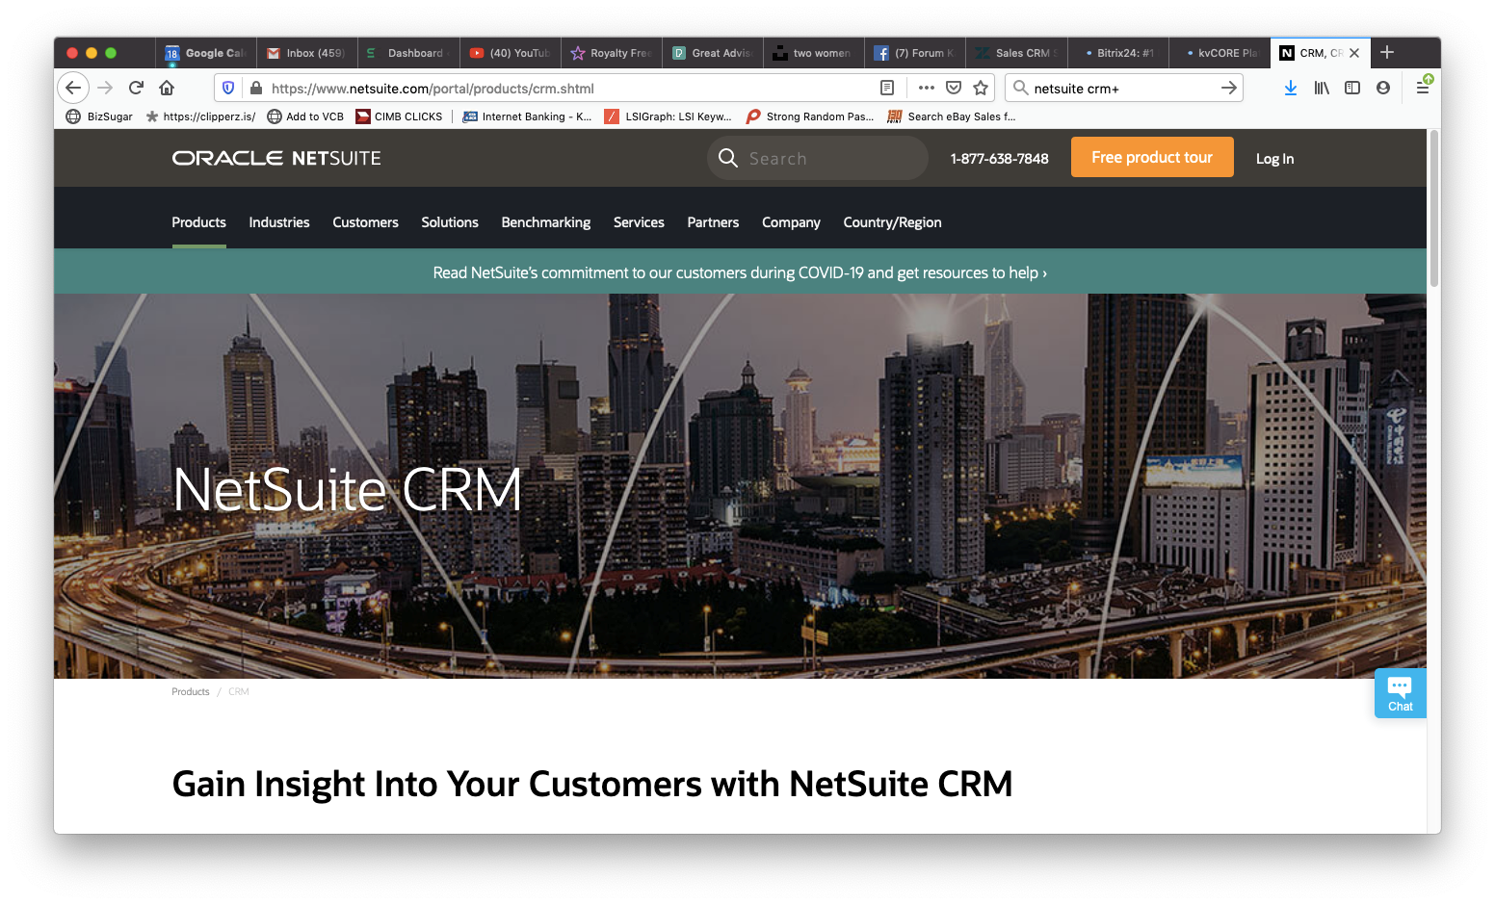The image size is (1495, 905).
Task: Open the Chat widget
Action: coord(1400,693)
